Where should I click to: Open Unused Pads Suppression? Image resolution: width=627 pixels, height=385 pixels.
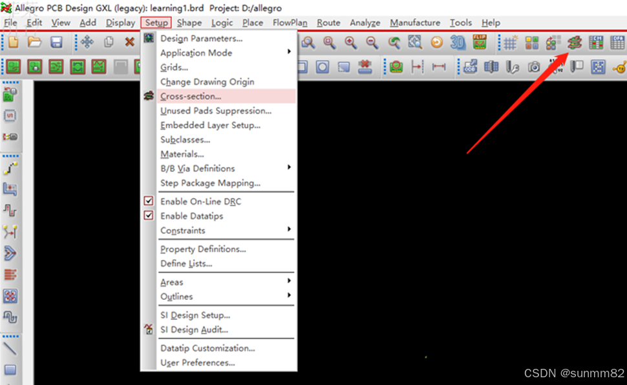[226, 110]
